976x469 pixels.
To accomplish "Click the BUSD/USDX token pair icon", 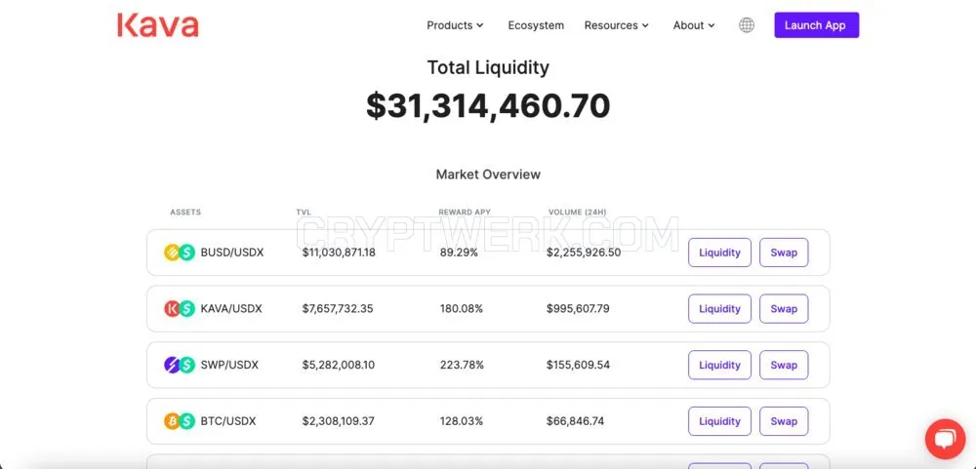I will point(180,253).
